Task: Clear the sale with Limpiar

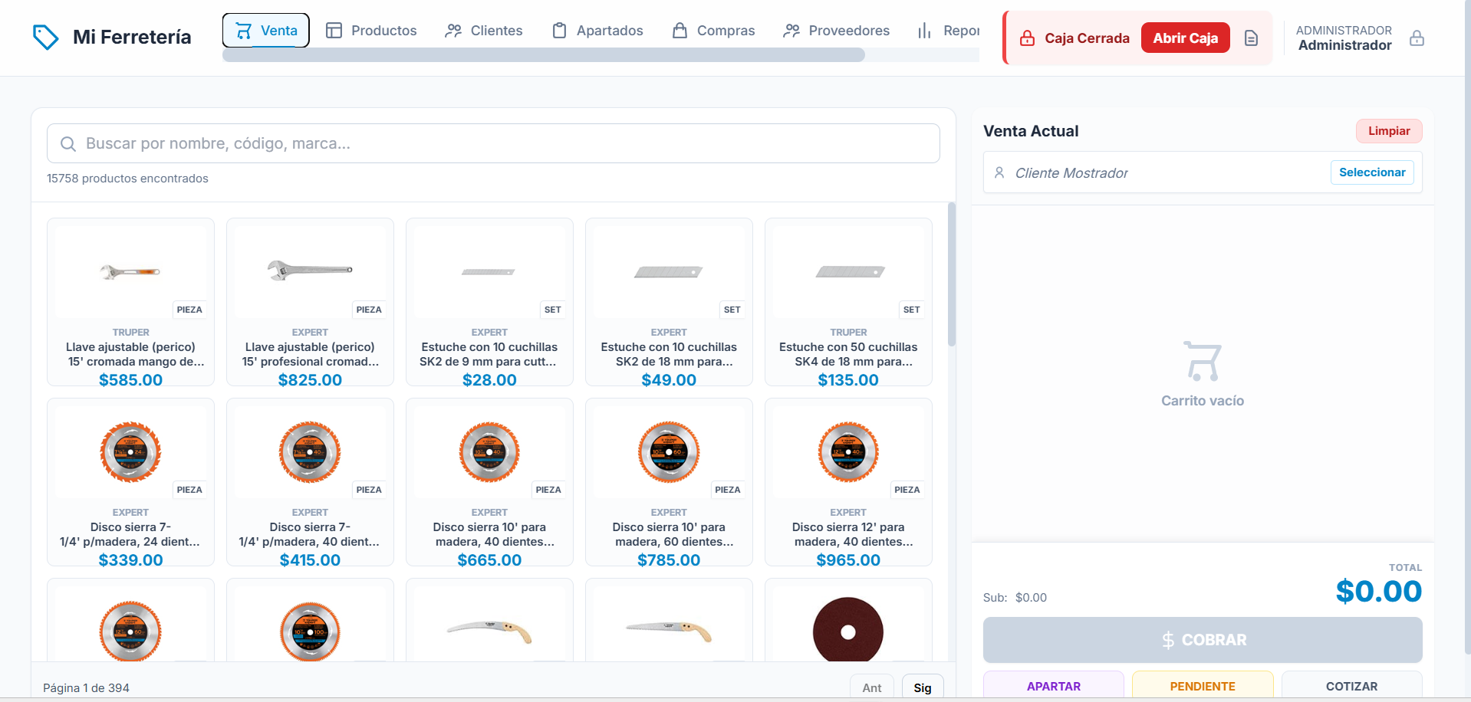Action: point(1389,131)
